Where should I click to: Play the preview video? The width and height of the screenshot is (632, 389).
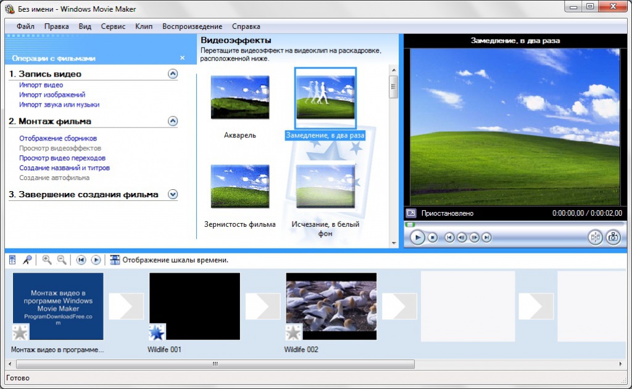click(x=417, y=237)
